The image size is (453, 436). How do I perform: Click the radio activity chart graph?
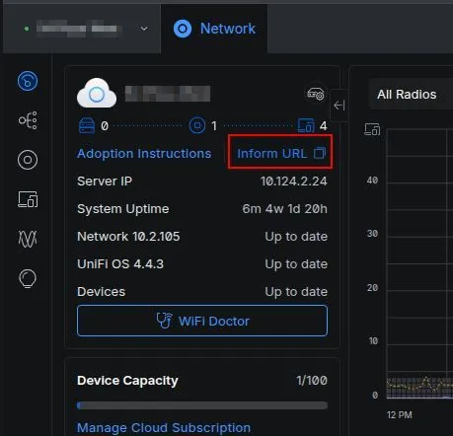pos(419,263)
